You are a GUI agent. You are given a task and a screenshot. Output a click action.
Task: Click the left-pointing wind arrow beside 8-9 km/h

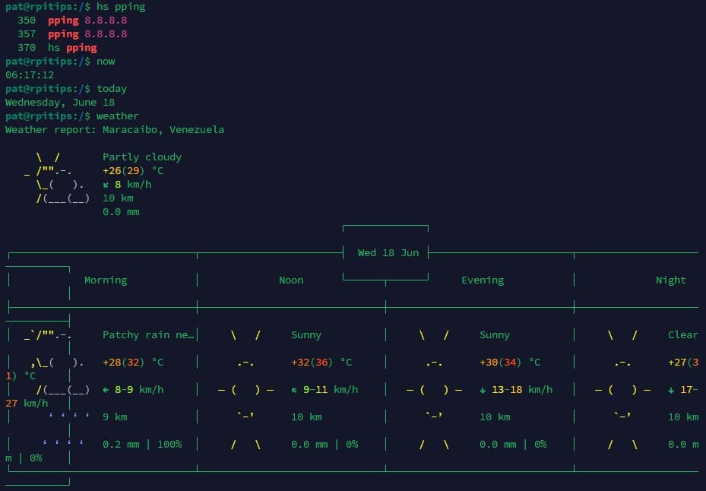[106, 389]
